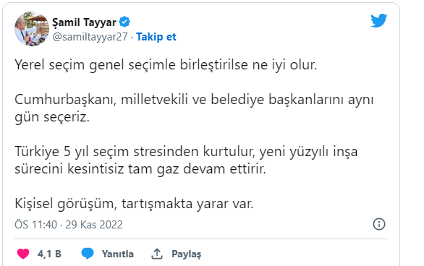Click the Takip et follow link
This screenshot has width=424, height=266.
click(x=156, y=37)
